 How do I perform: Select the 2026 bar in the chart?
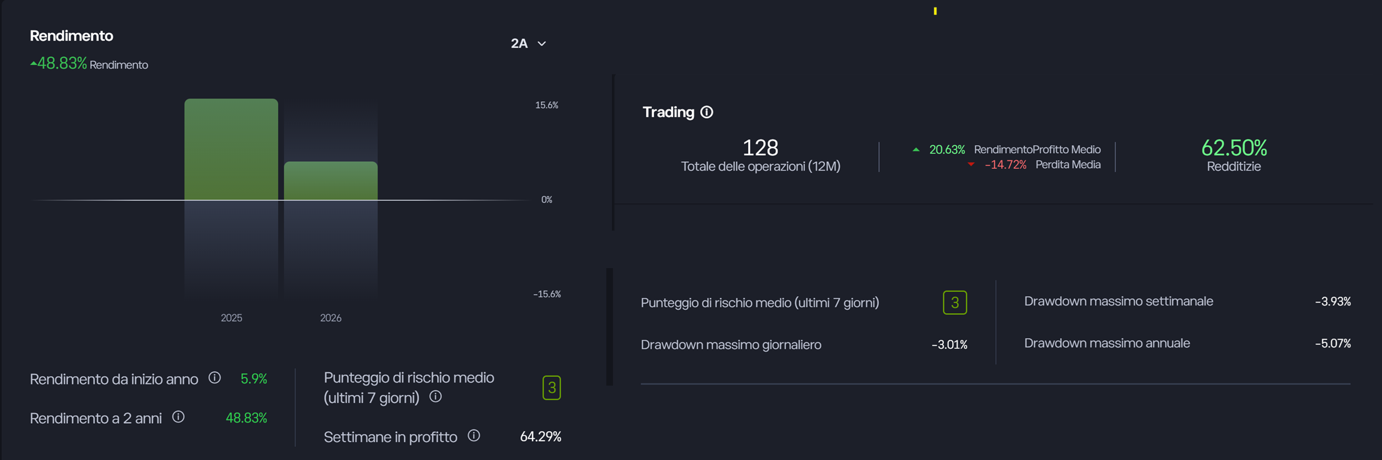click(331, 181)
